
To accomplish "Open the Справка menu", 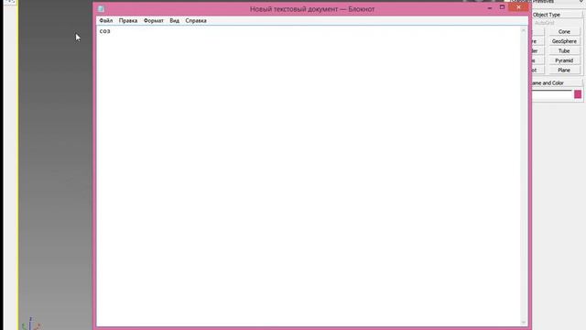I will click(x=196, y=20).
